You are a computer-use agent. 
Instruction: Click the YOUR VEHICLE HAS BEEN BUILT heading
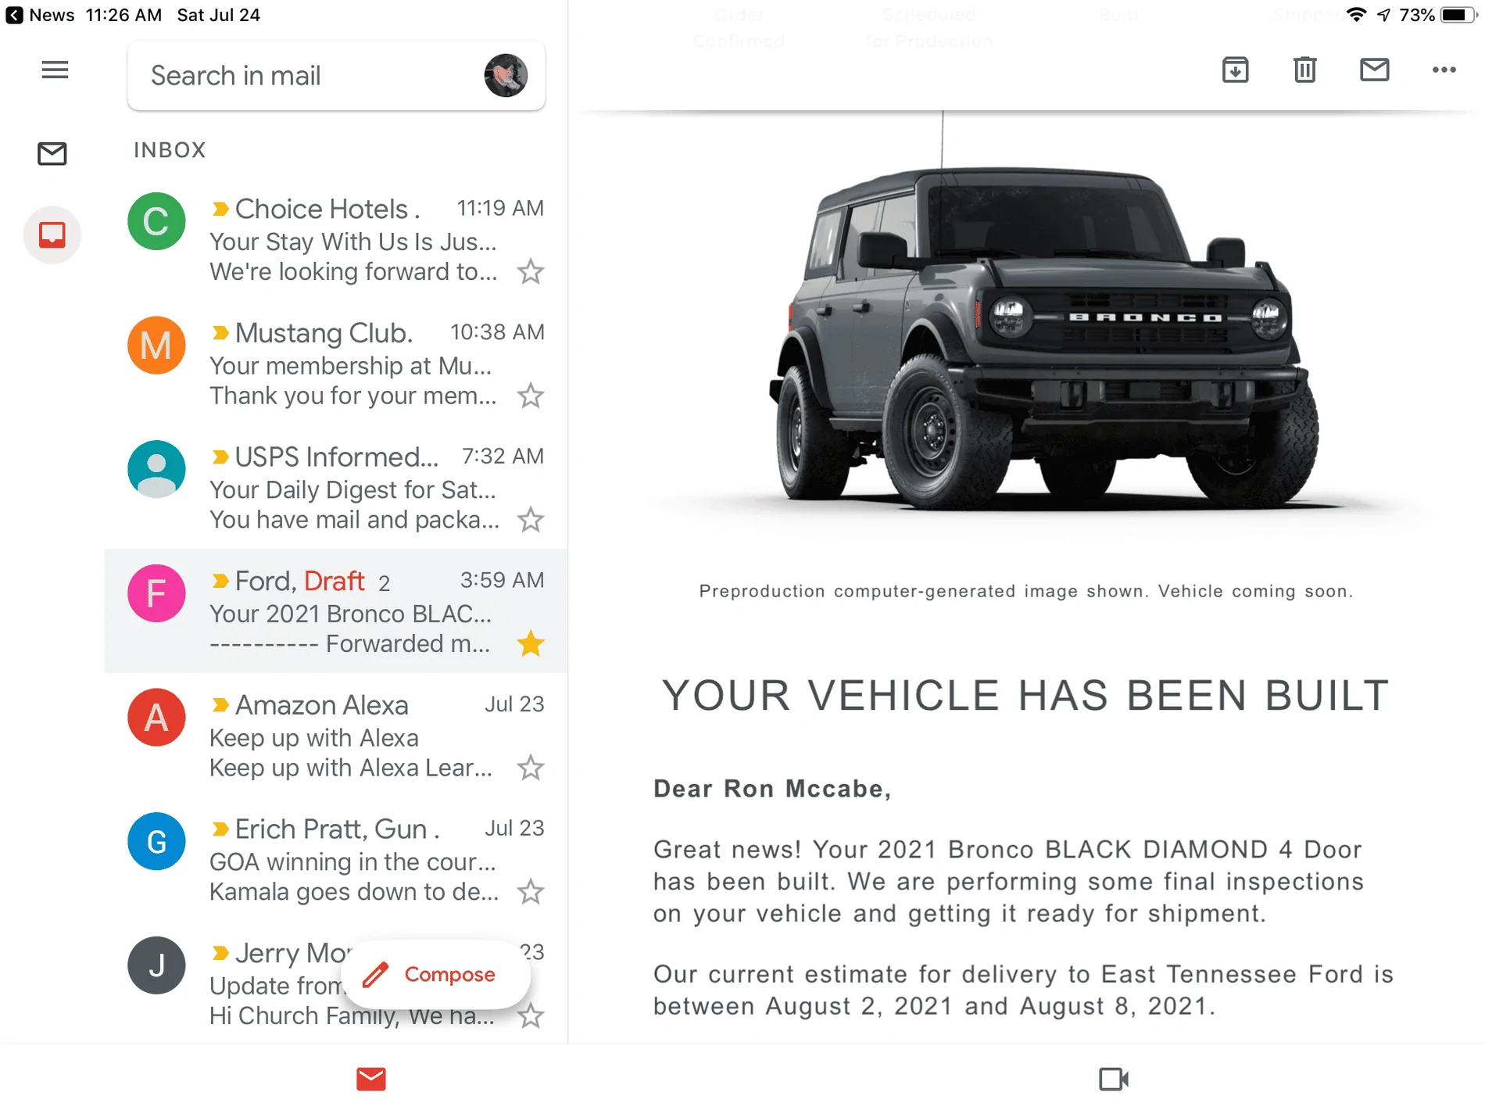[1025, 695]
